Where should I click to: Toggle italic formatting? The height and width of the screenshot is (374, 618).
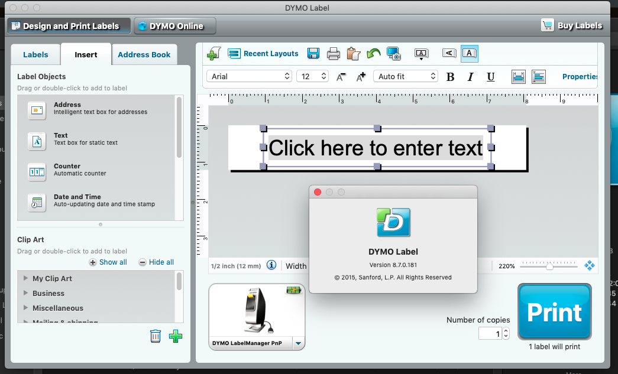470,77
